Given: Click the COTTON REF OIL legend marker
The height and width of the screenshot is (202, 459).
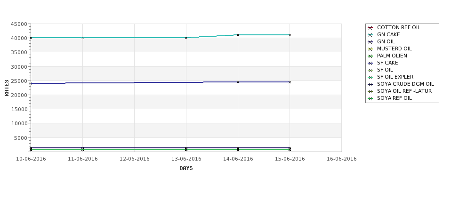Looking at the screenshot, I should point(370,28).
